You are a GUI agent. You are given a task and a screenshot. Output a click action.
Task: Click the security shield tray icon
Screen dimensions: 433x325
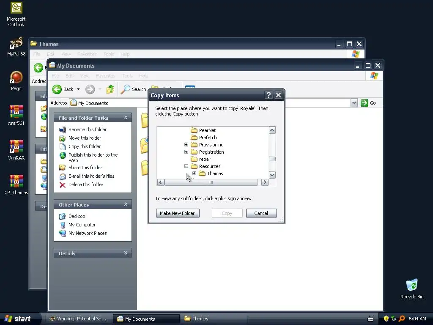(386, 319)
